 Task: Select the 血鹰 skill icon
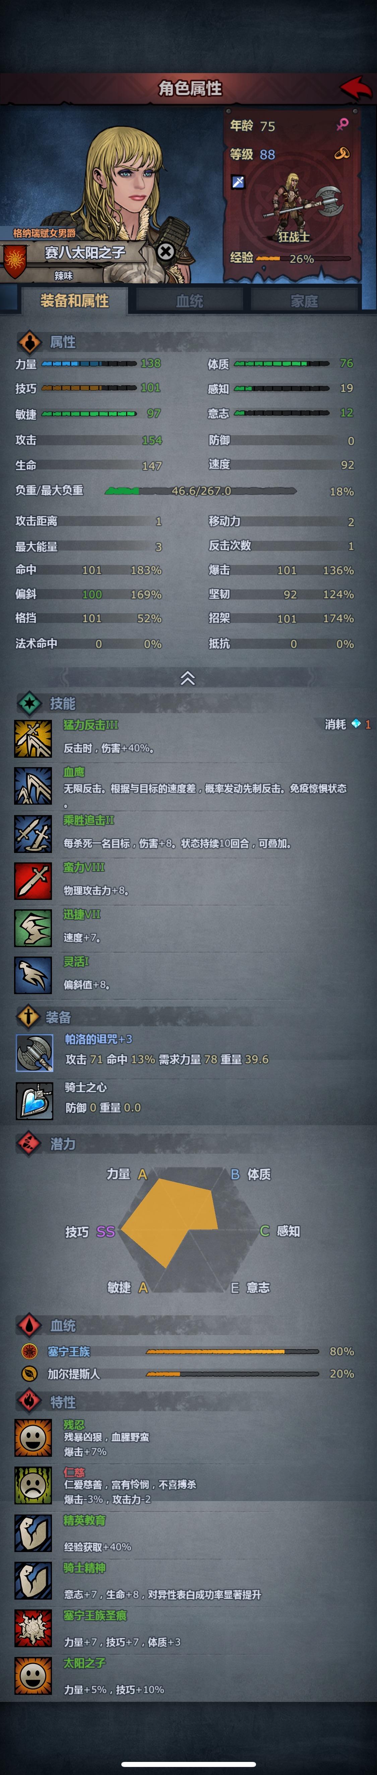point(33,786)
